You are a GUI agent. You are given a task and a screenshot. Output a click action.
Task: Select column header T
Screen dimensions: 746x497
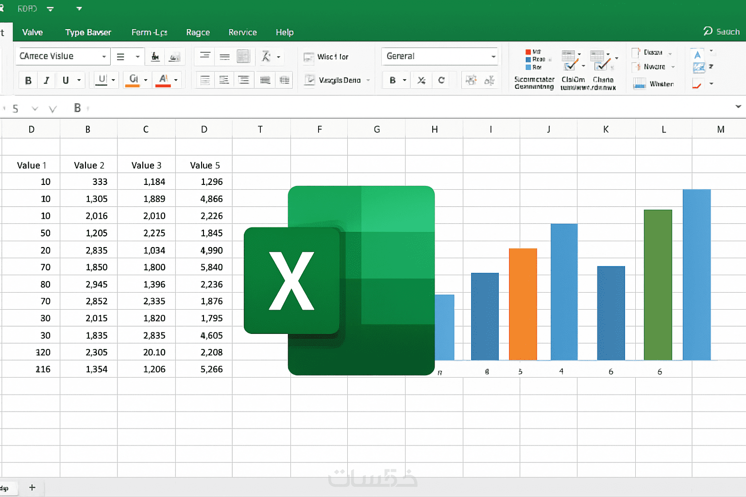point(261,130)
